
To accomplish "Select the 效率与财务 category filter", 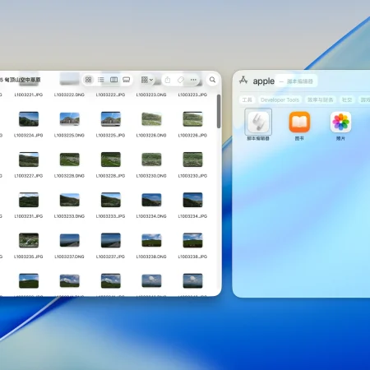I will 320,99.
